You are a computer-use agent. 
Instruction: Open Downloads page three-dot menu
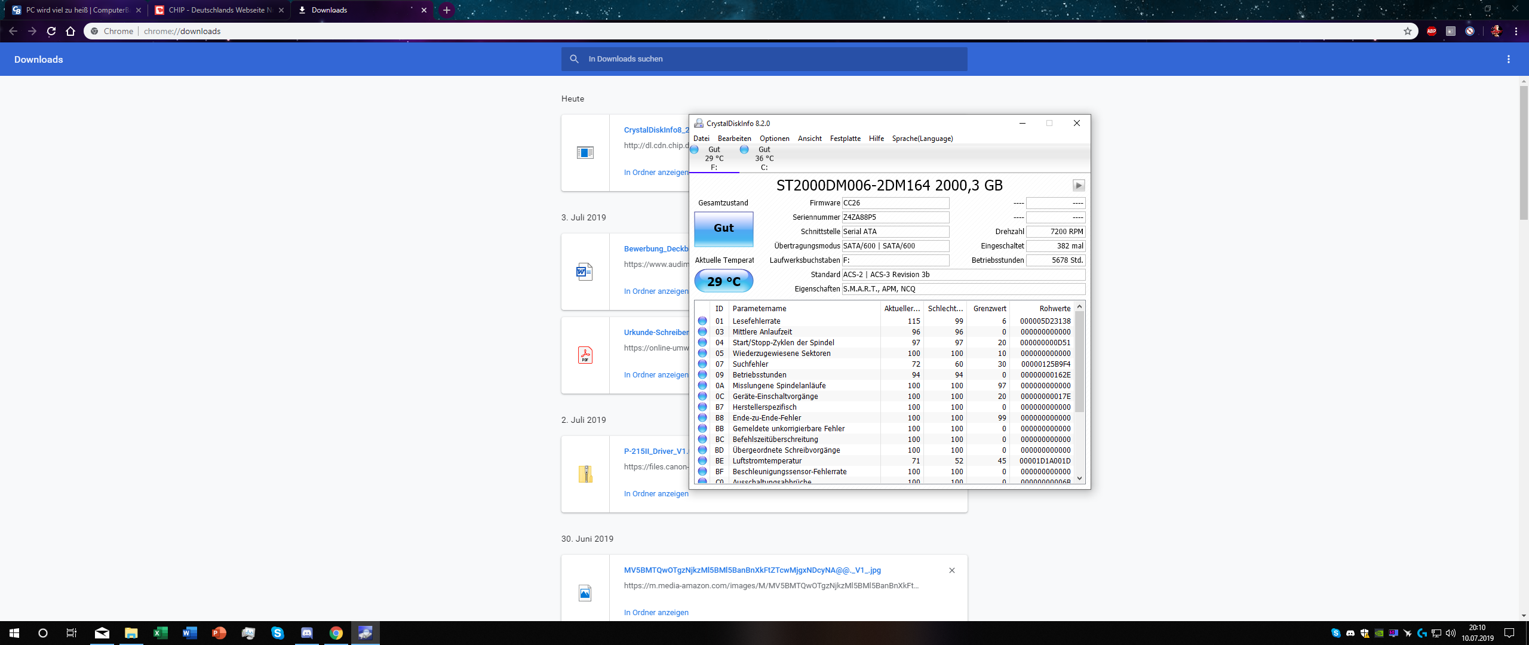click(1508, 59)
